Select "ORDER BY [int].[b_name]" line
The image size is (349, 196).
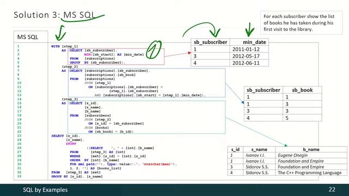(x=94, y=160)
